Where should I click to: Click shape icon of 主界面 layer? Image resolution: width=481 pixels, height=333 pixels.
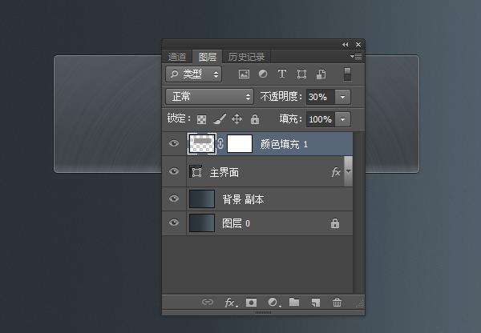pos(196,172)
